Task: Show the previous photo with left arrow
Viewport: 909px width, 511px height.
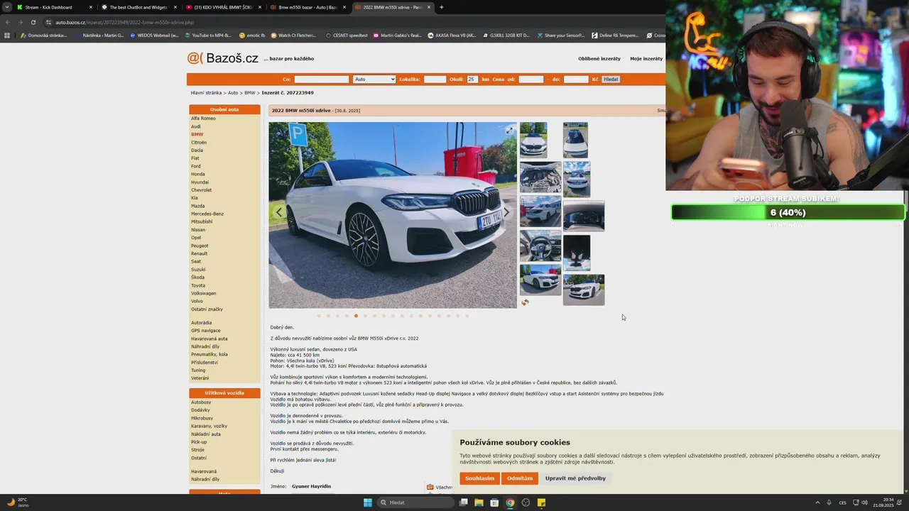Action: pyautogui.click(x=279, y=212)
